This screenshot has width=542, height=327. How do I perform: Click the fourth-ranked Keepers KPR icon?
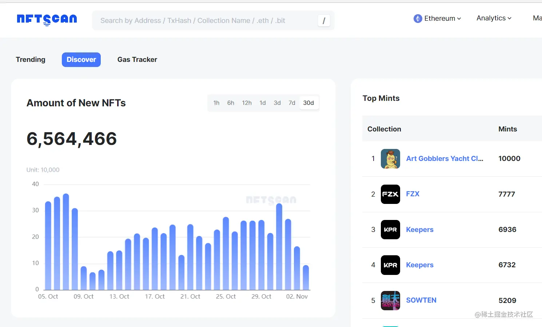[x=390, y=265]
